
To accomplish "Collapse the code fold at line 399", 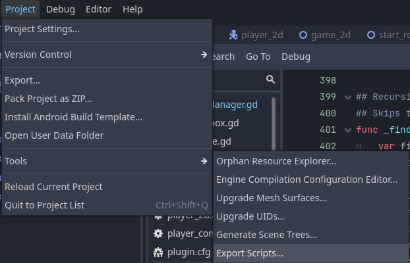I will pos(348,97).
